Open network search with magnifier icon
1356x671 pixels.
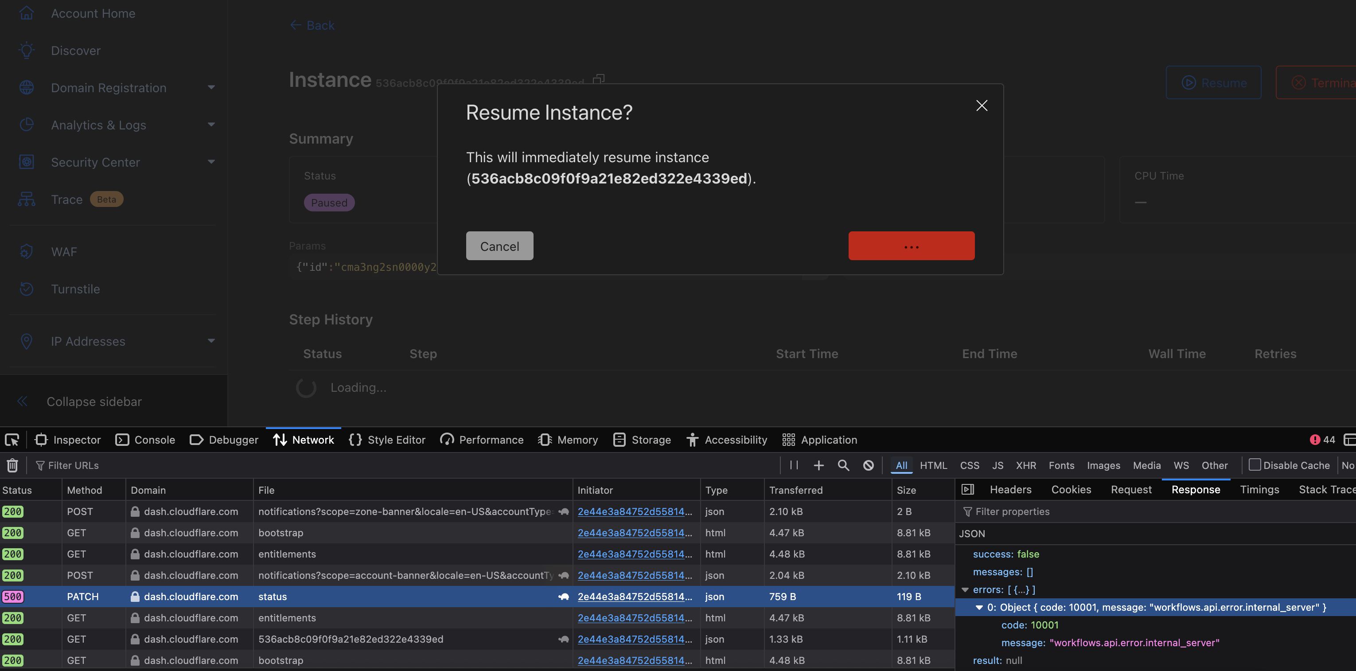coord(843,465)
